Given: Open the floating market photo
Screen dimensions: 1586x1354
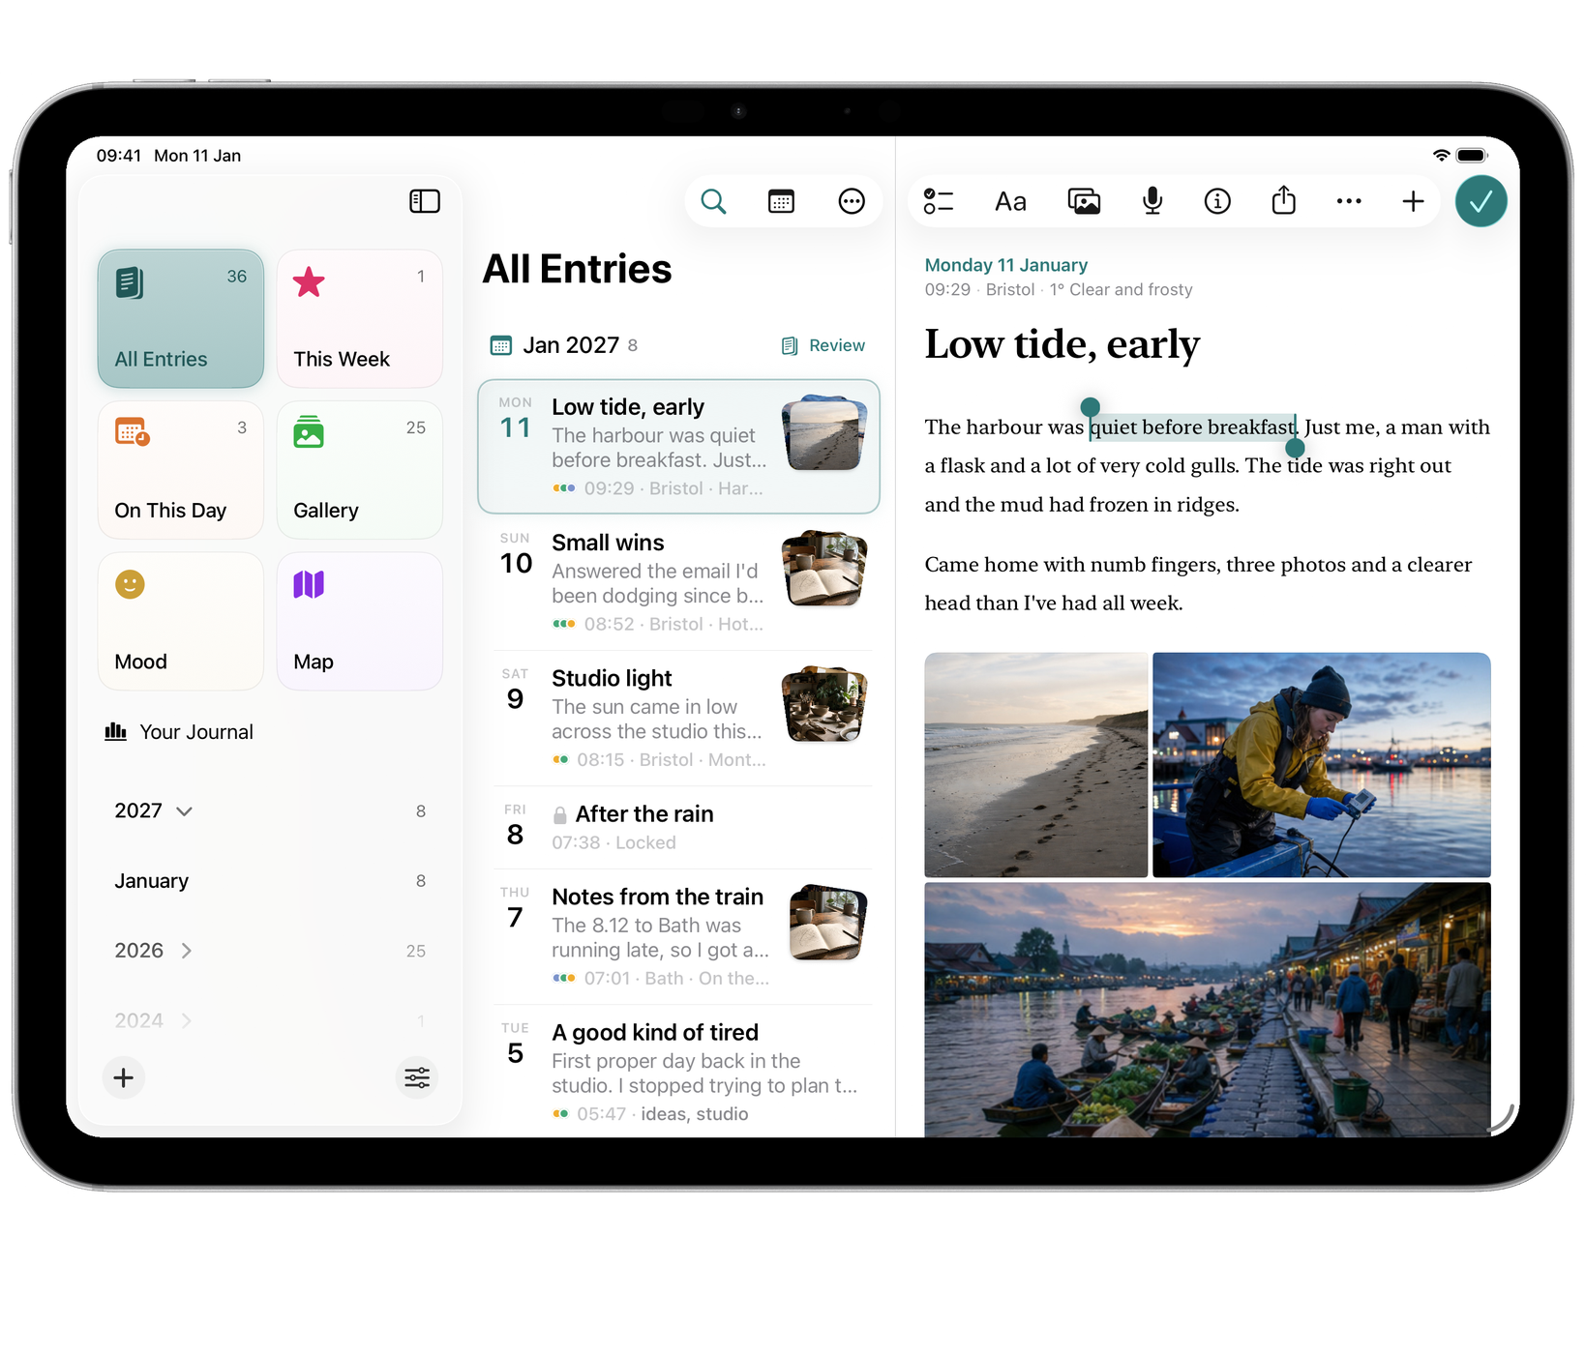Looking at the screenshot, I should point(1208,1009).
